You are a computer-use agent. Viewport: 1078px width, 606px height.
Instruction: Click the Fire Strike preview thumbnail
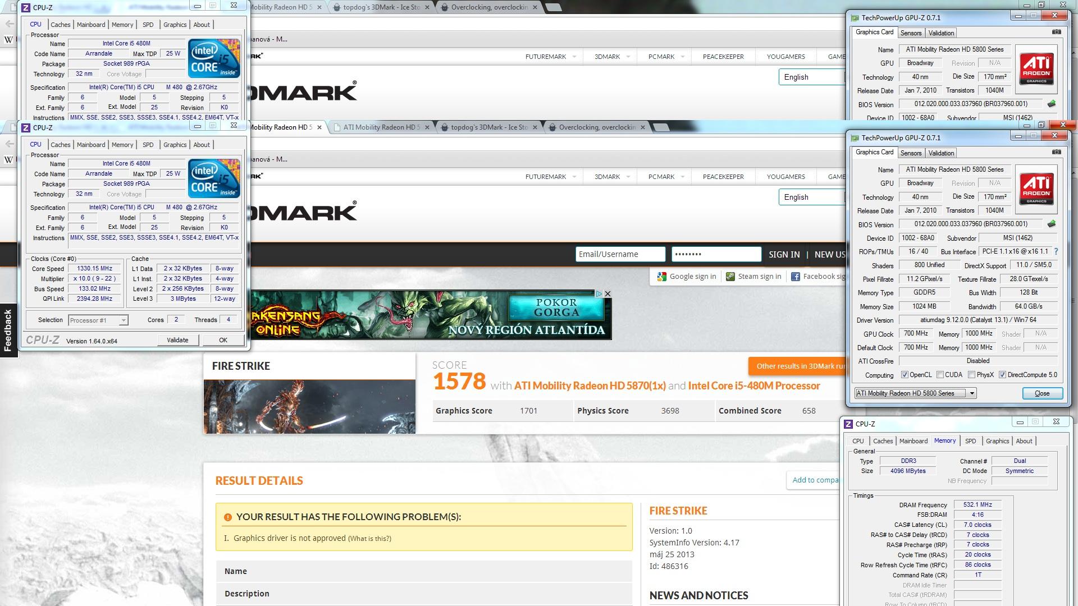pos(309,407)
